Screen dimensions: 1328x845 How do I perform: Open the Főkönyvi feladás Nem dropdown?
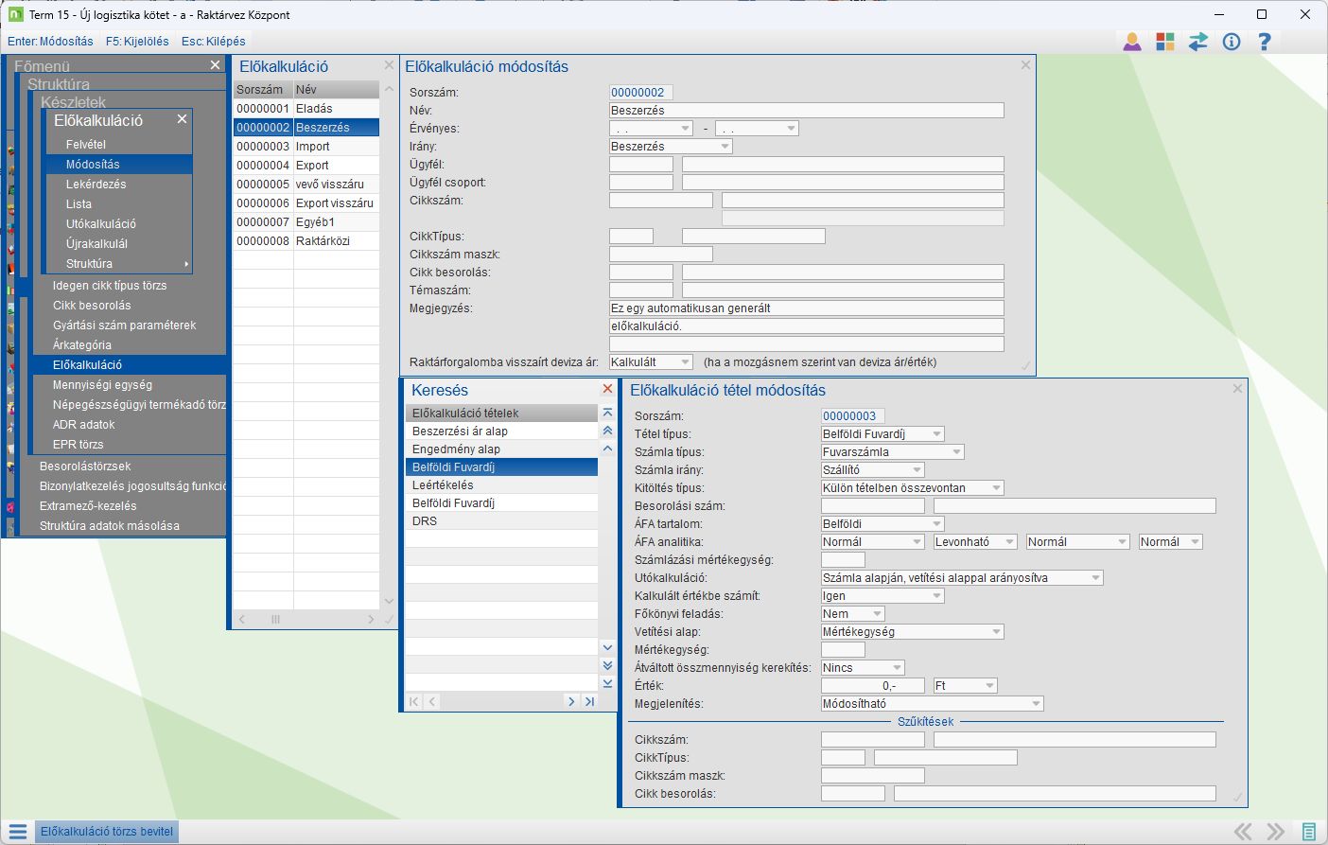coord(877,614)
